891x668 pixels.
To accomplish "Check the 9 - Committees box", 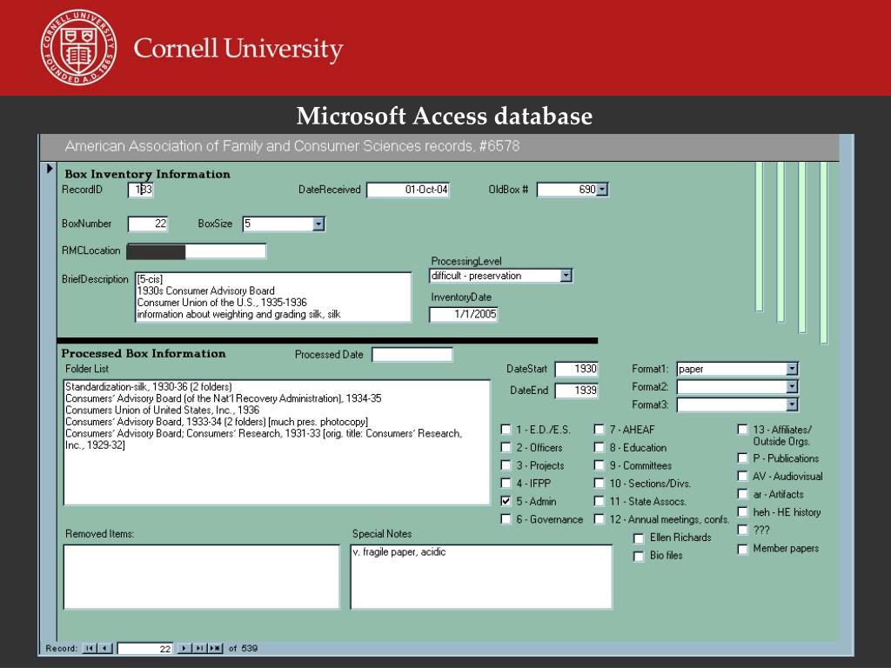I will pos(599,465).
